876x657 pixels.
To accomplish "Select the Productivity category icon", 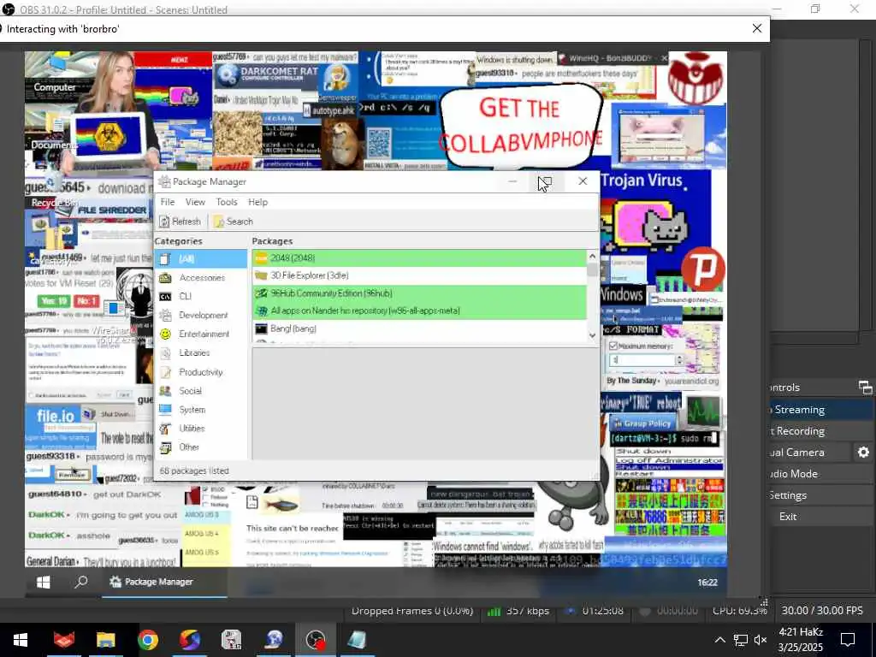I will (x=165, y=372).
